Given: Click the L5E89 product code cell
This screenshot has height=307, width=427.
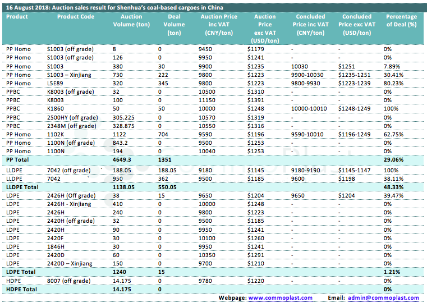Looking at the screenshot, I should point(57,83).
